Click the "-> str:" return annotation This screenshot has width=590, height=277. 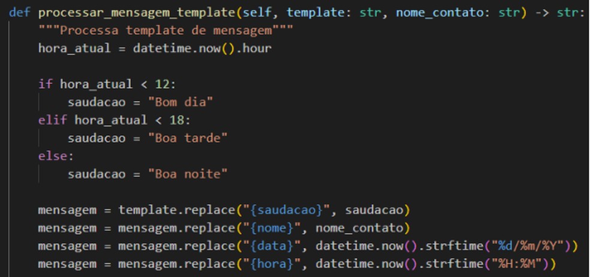coord(560,13)
